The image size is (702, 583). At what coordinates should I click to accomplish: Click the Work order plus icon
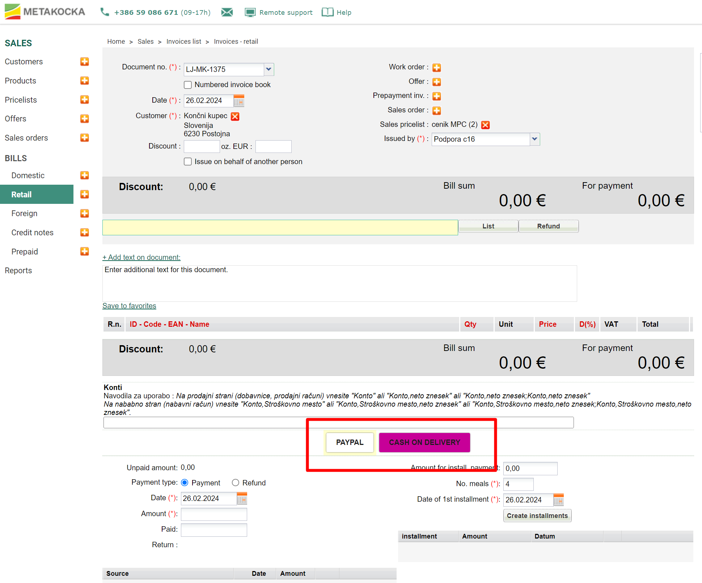point(437,68)
